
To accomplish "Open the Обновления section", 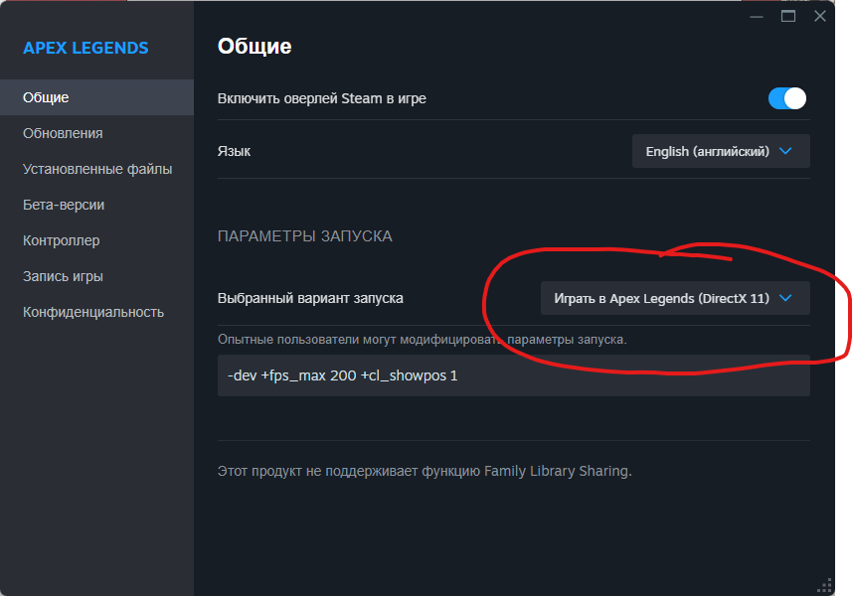I will (63, 133).
